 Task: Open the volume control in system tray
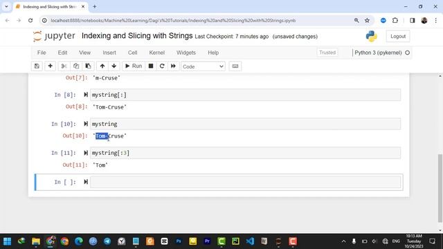coord(374,241)
